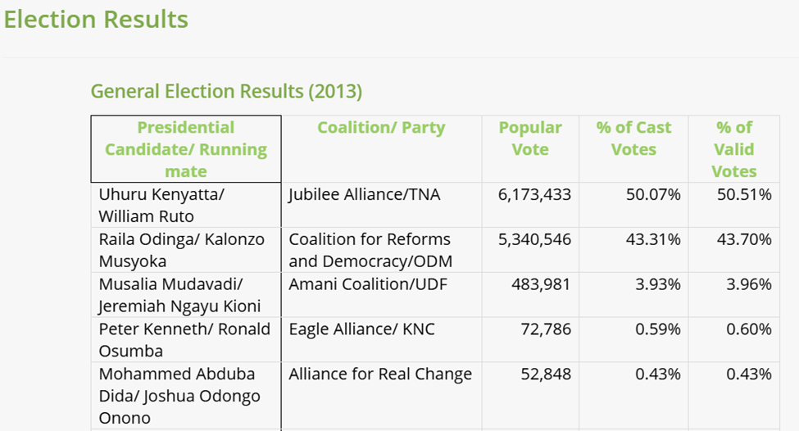The width and height of the screenshot is (799, 431).
Task: Click the Musalia Mudavadi/ Jeremiah Ngayu Kioni cell
Action: 179,295
